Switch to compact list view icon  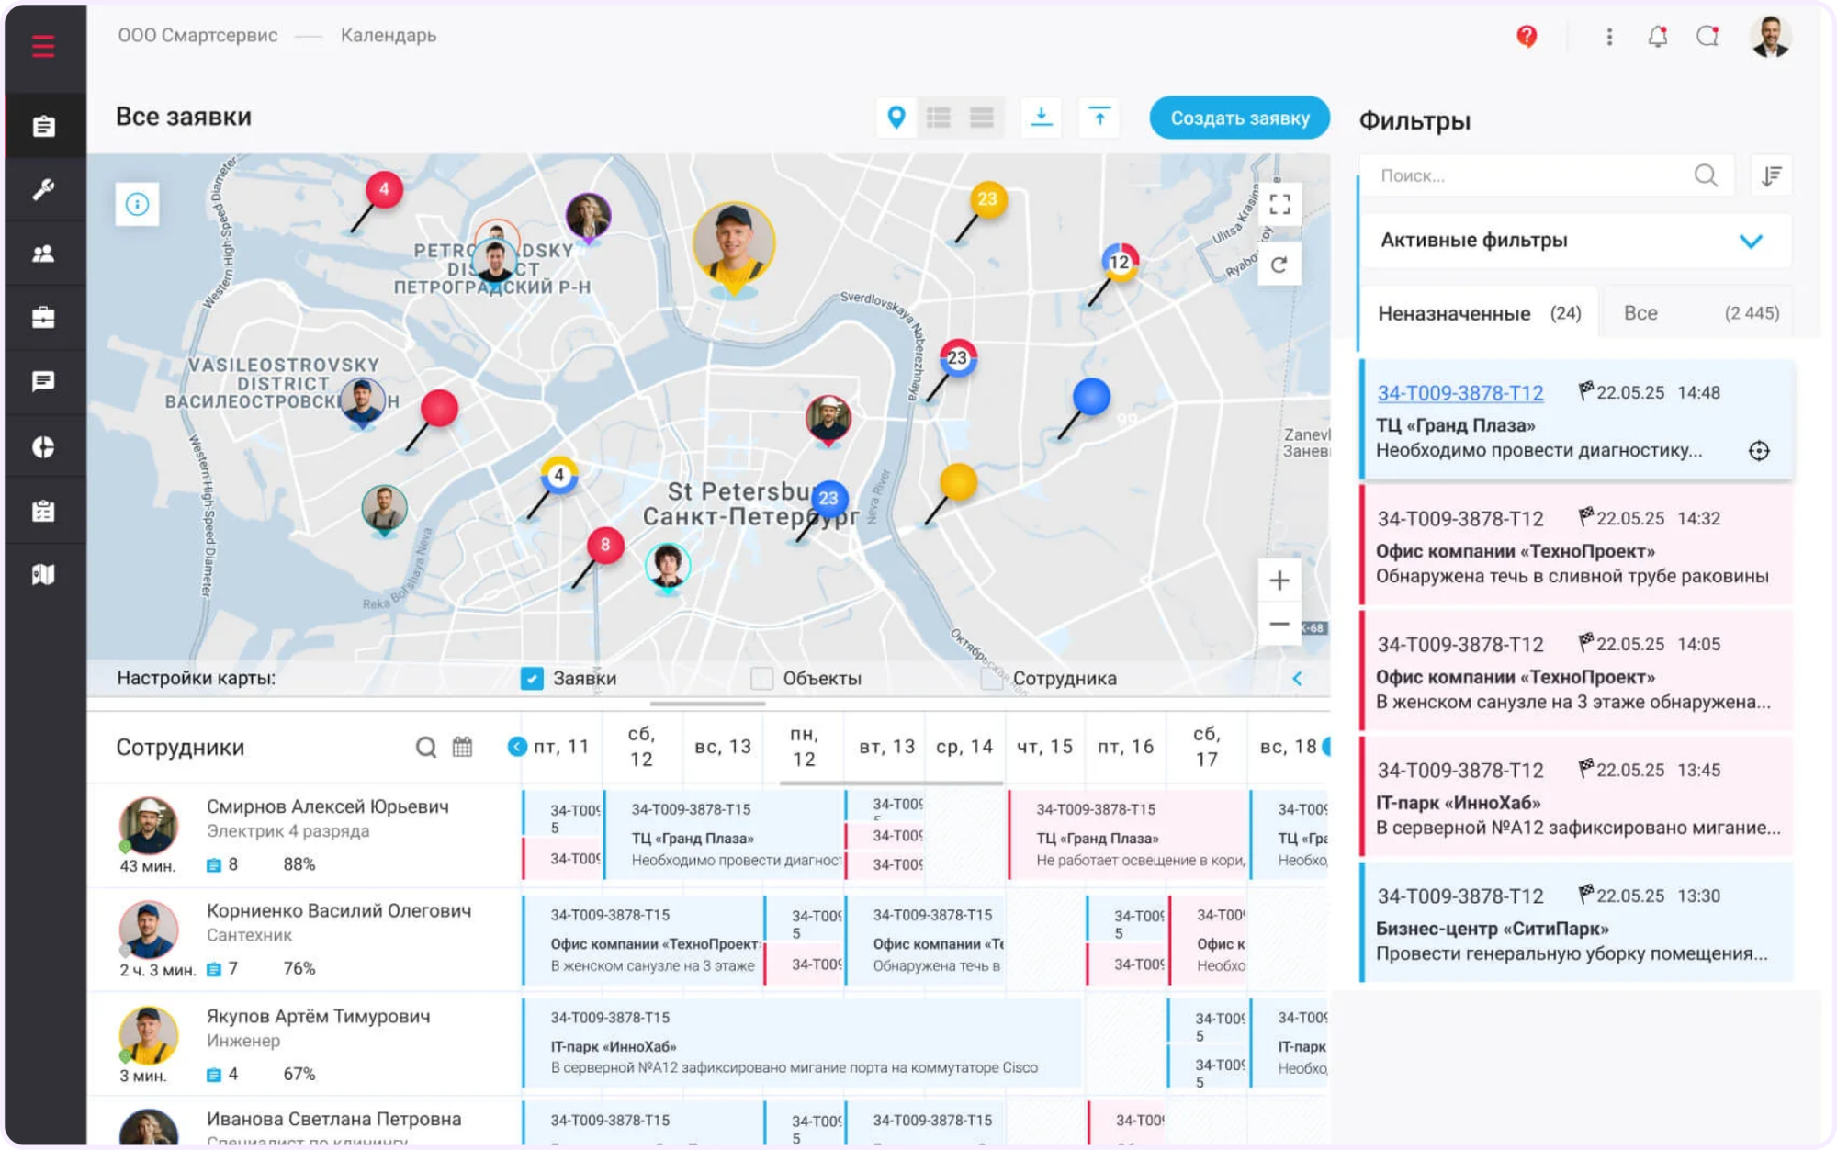coord(939,118)
